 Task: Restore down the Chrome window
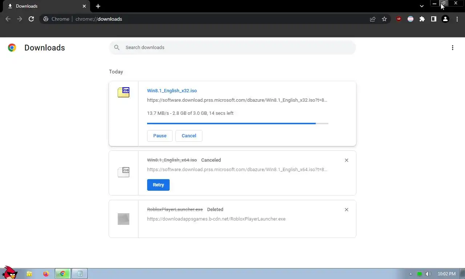[444, 3]
